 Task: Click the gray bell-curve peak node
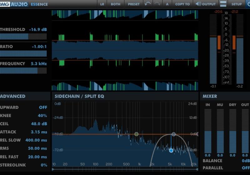(174, 134)
